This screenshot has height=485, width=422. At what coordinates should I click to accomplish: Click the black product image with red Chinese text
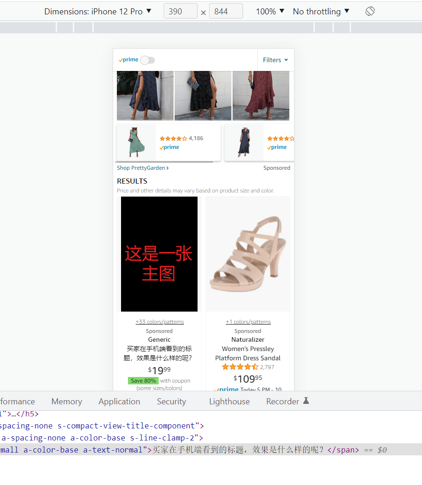[x=160, y=254]
